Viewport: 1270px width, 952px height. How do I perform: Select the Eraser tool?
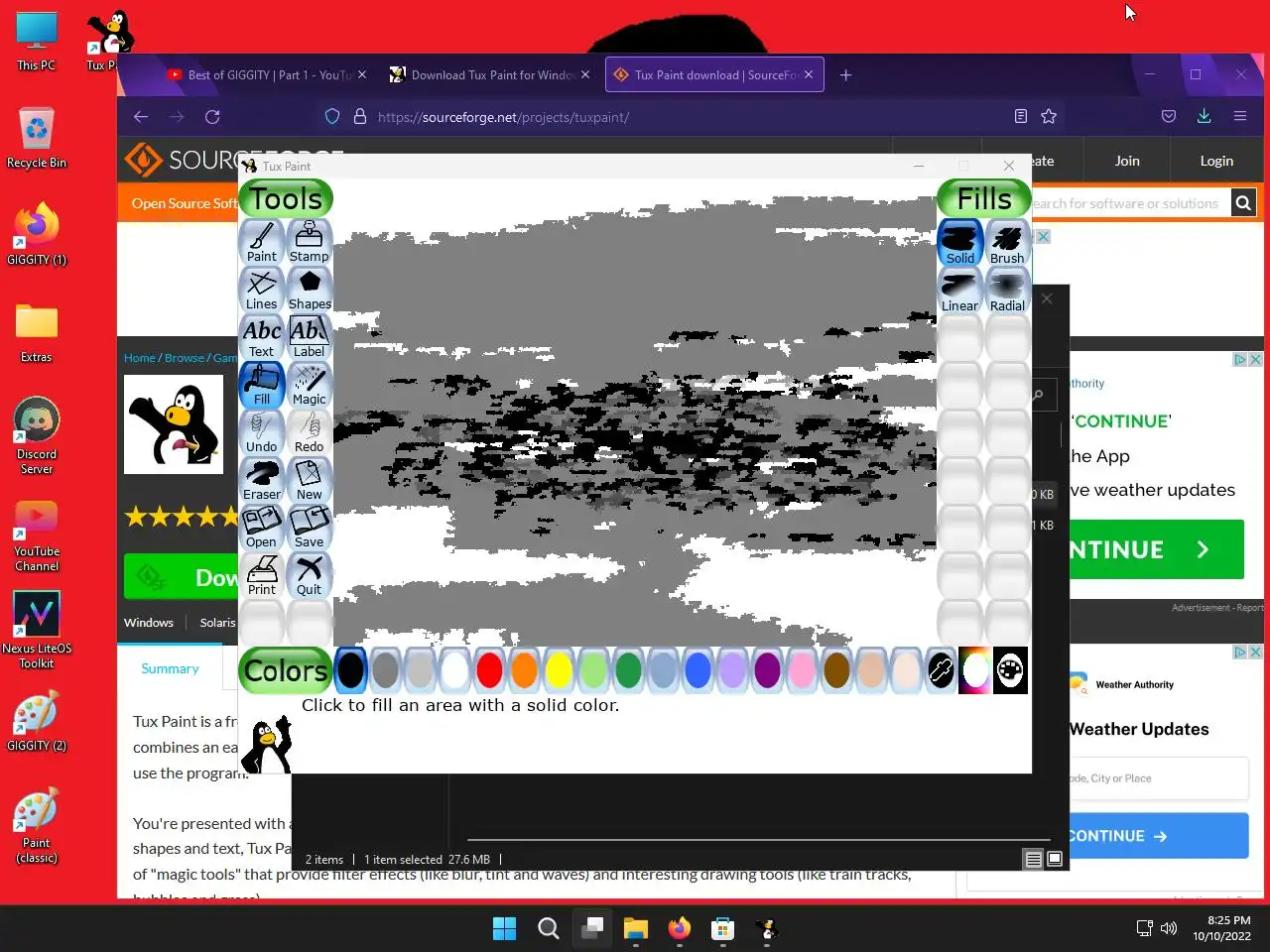click(262, 480)
